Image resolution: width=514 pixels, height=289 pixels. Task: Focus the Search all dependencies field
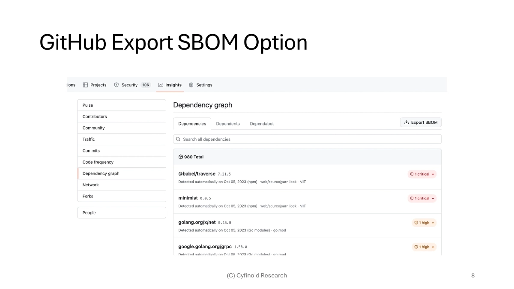coord(308,139)
